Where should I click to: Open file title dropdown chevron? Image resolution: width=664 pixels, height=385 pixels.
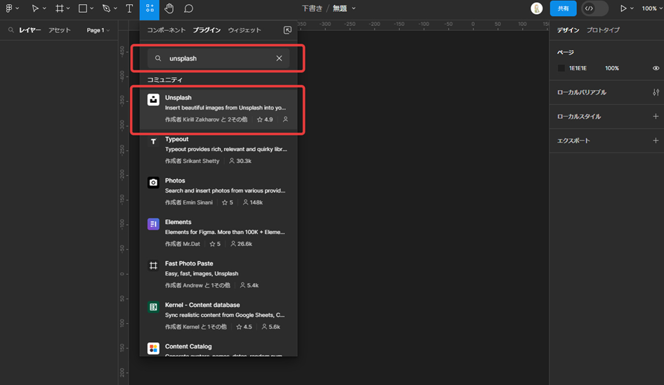click(x=353, y=8)
